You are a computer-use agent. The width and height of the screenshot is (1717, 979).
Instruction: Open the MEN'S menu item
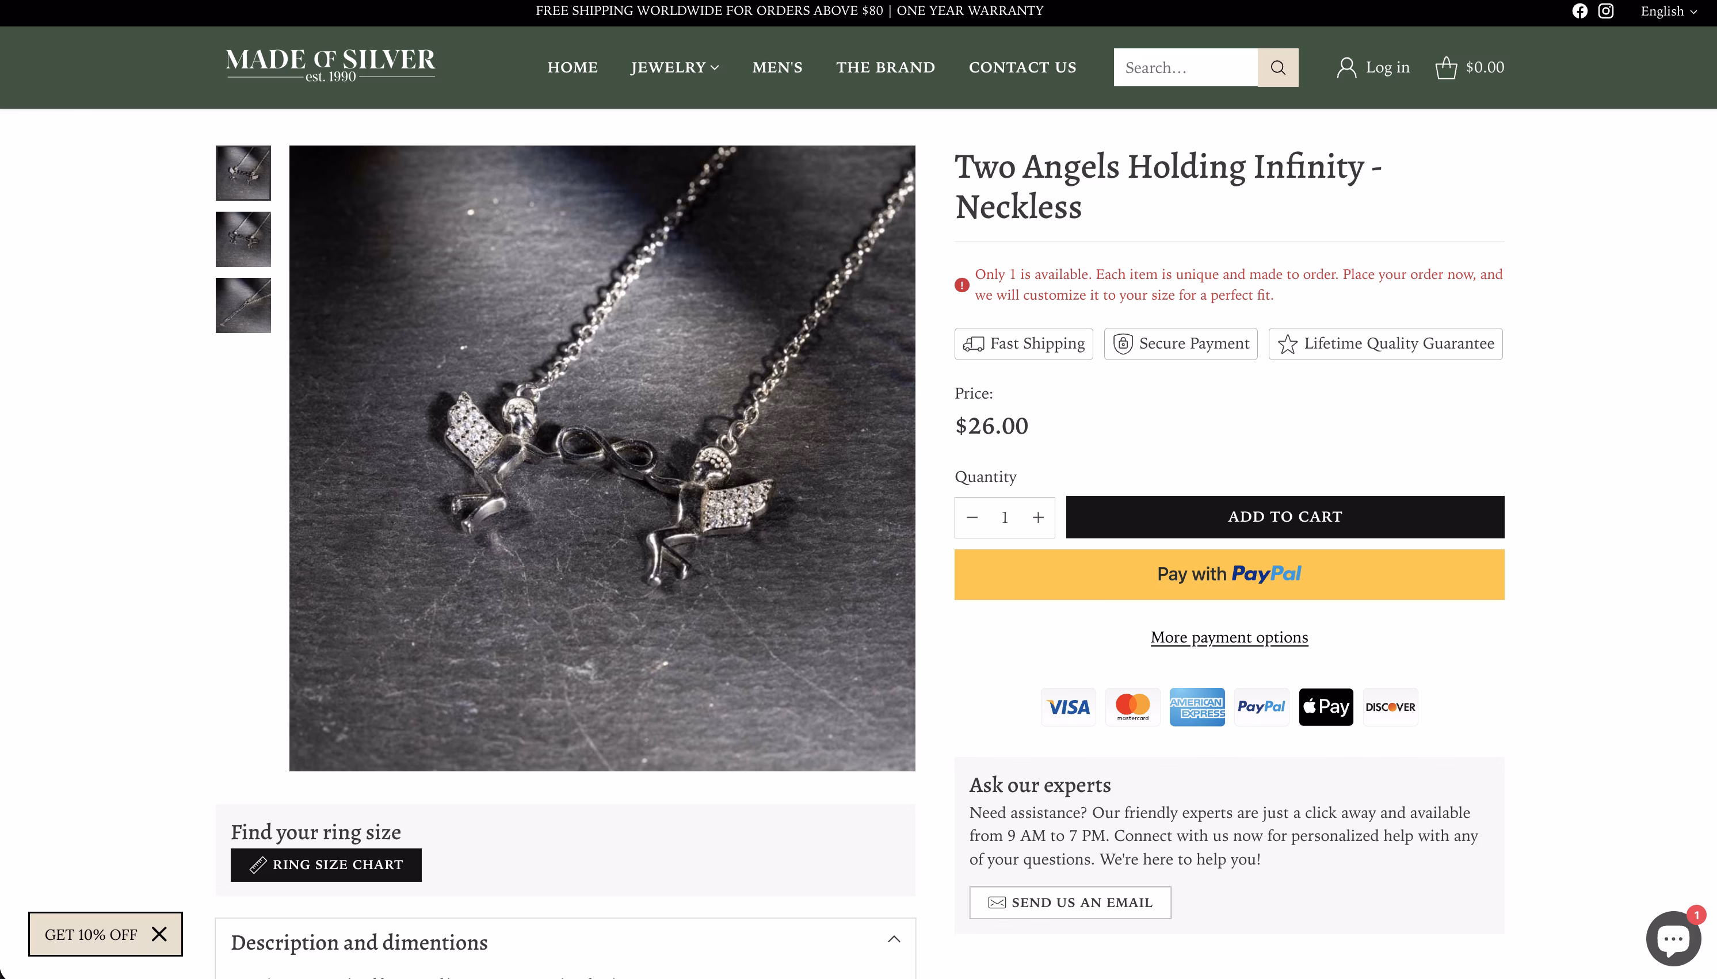[x=777, y=67]
